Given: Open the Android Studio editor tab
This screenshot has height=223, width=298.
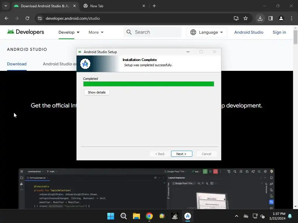Looking at the screenshot, I should coord(59,64).
